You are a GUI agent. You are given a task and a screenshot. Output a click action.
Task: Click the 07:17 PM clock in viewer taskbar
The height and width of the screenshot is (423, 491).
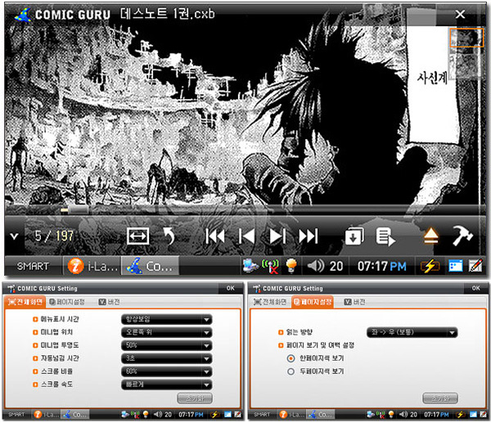tap(381, 267)
